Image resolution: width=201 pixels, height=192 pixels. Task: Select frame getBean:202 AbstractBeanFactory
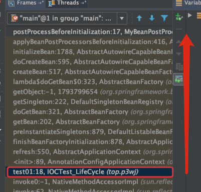[89, 121]
